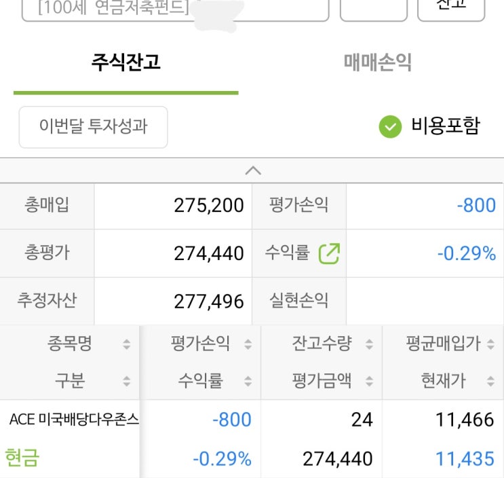Select the 연금저축펀드 account dropdown field
Screen dimensions: 504x478
(175, 10)
